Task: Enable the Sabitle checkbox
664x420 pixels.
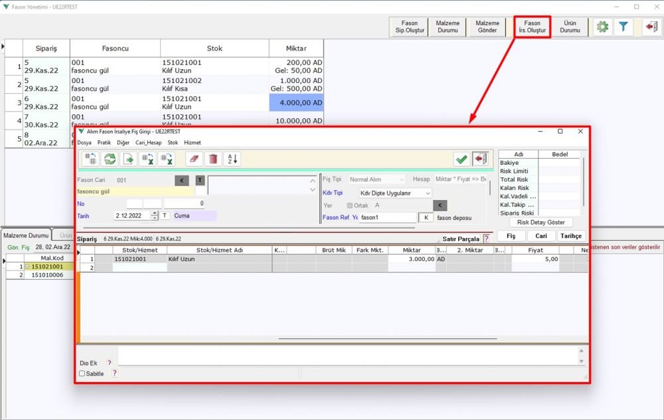Action: tap(82, 373)
